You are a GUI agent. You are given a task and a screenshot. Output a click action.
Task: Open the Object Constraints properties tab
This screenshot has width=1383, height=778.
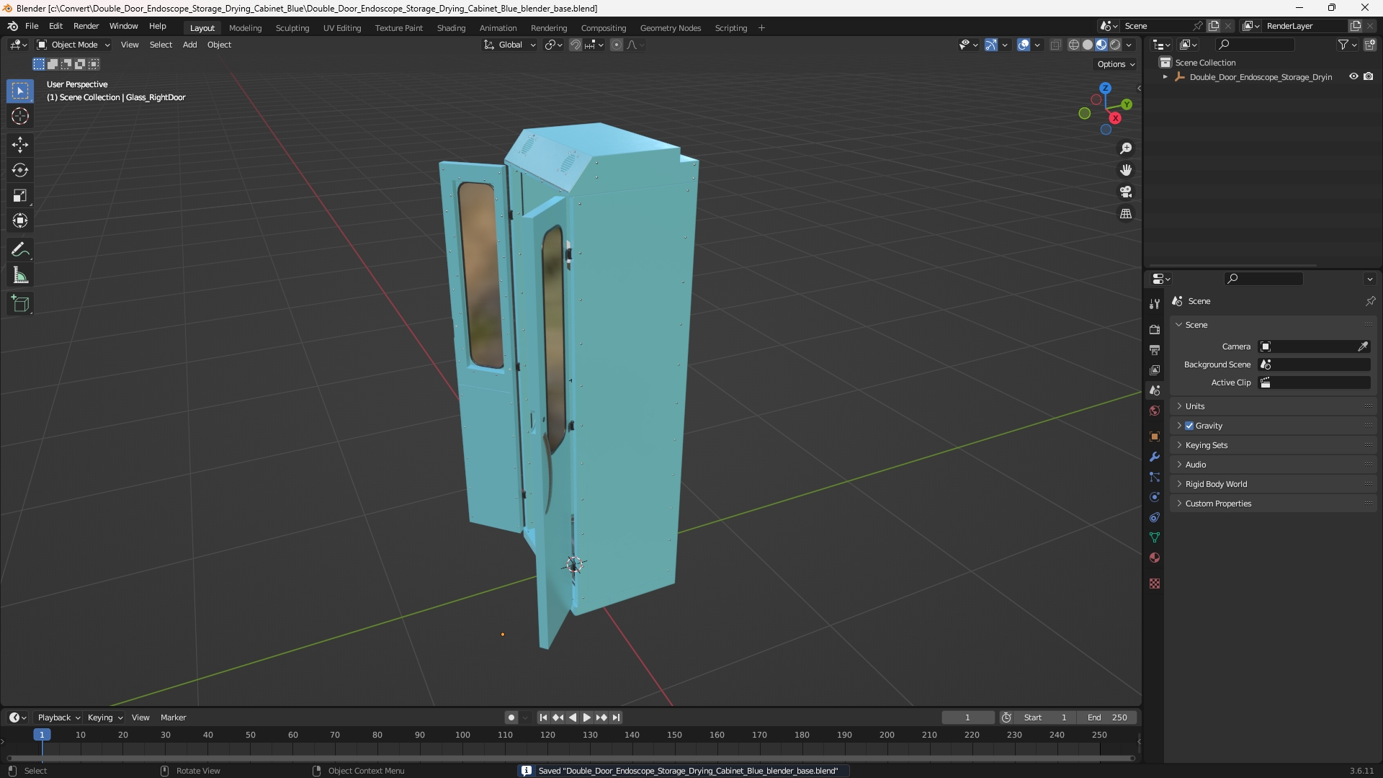pyautogui.click(x=1155, y=517)
